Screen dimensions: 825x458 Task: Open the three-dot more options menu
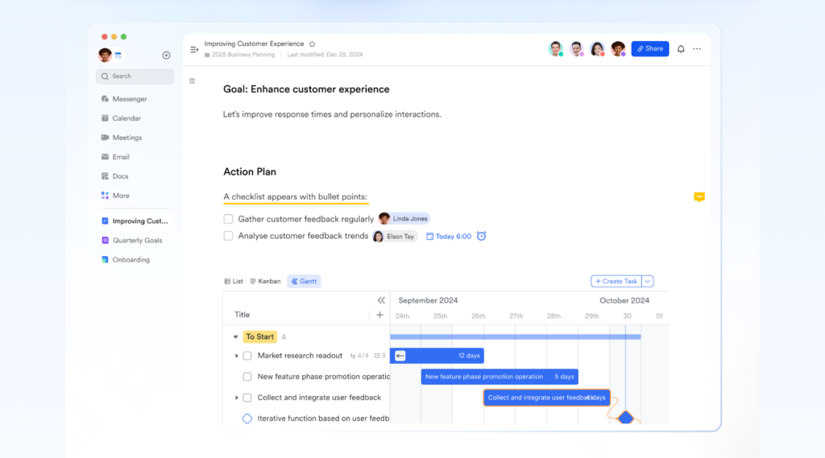[697, 49]
